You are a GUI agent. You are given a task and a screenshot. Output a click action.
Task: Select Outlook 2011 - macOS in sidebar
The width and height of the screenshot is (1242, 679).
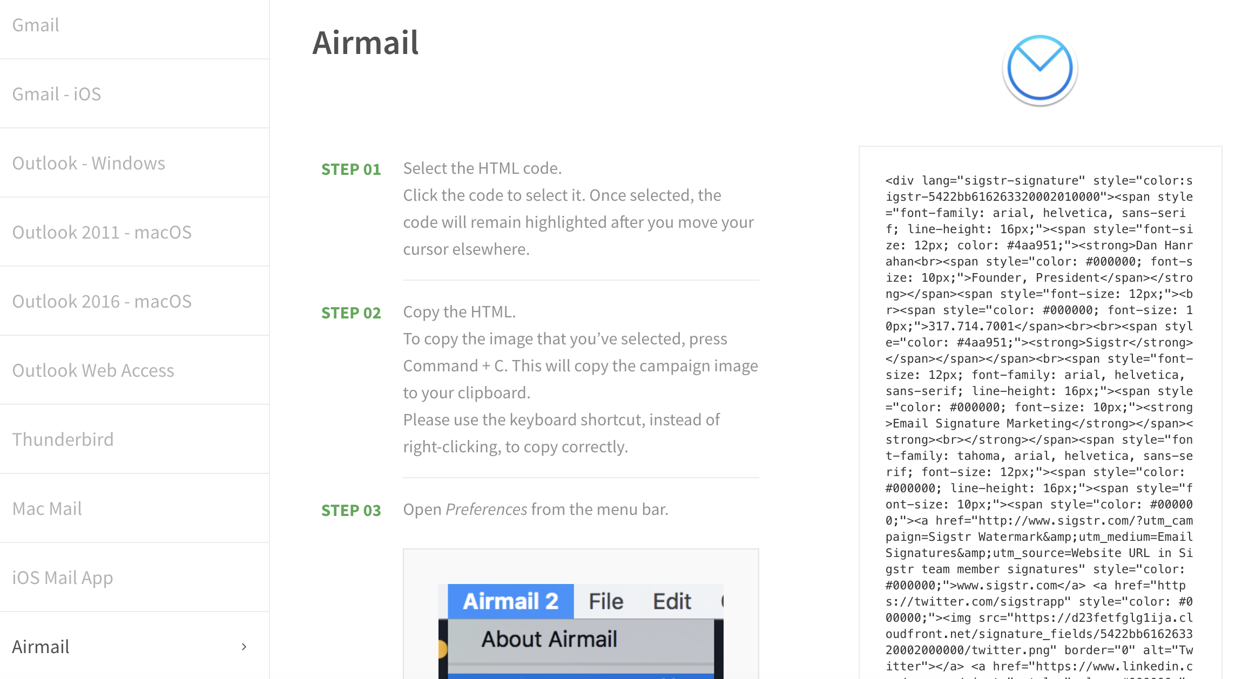coord(134,232)
